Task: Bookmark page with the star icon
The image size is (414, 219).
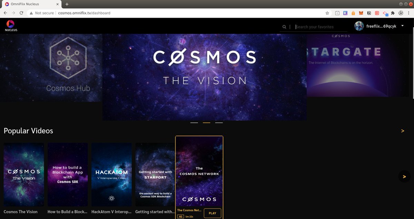Action: point(327,13)
